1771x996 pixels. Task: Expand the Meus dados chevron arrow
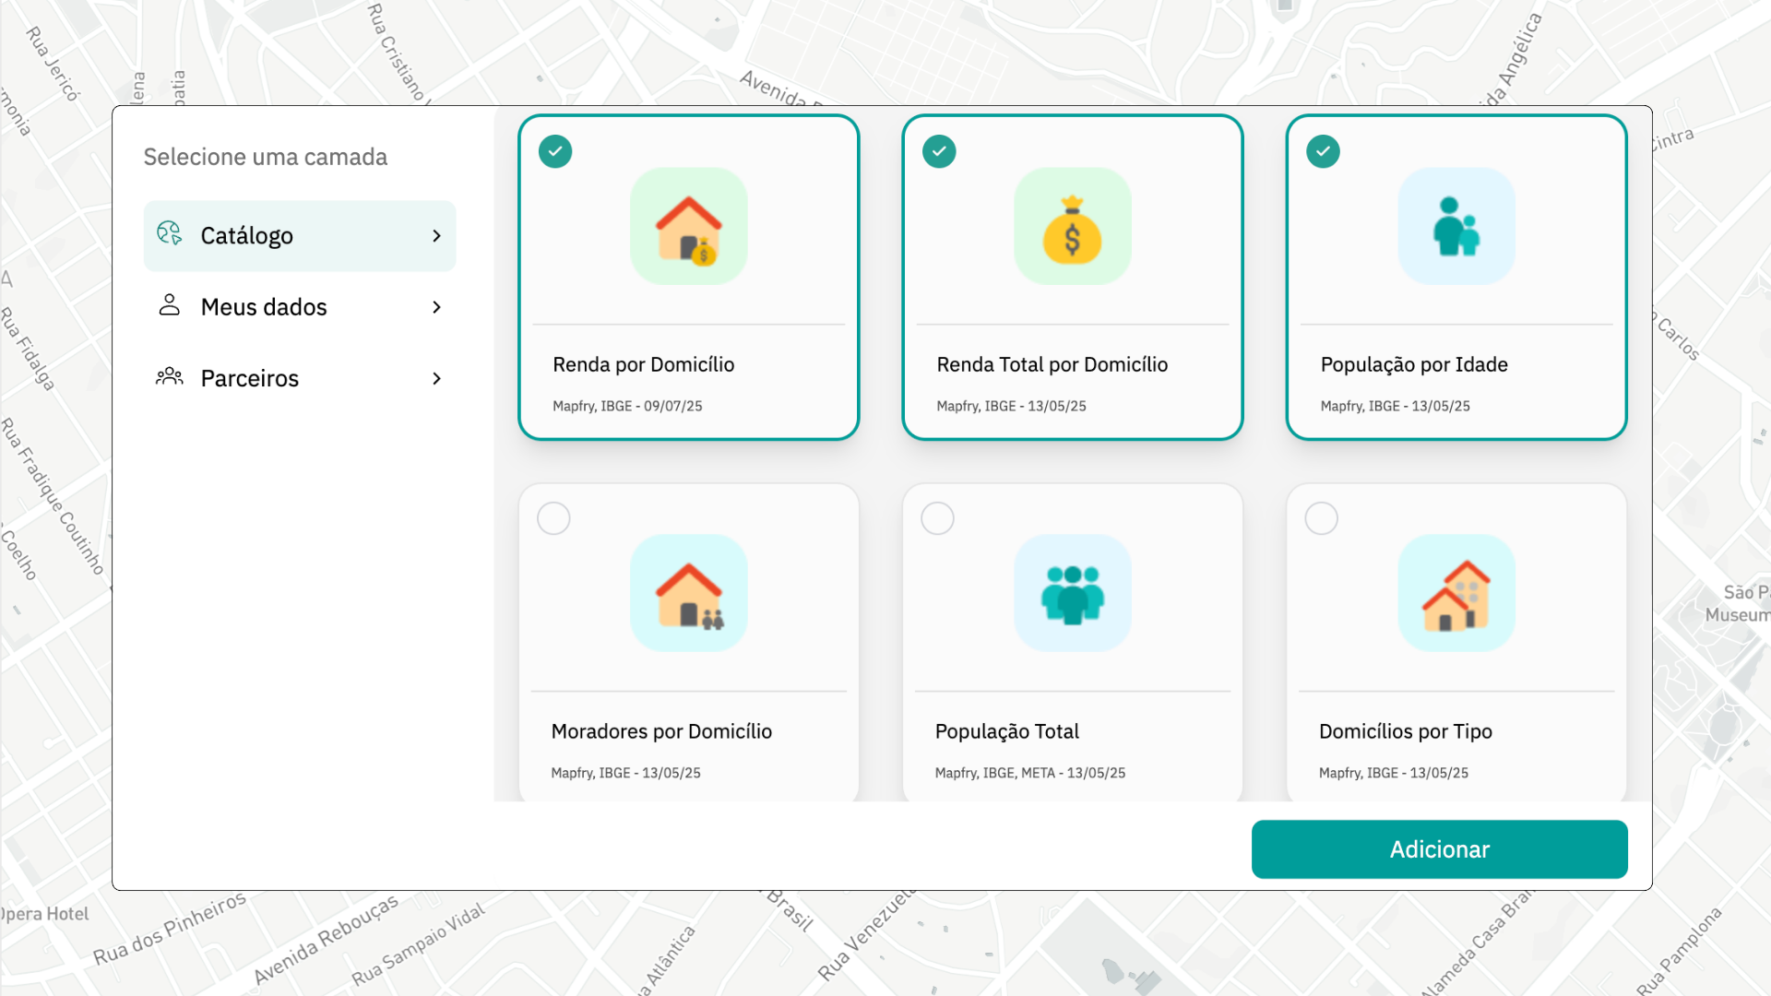[436, 307]
